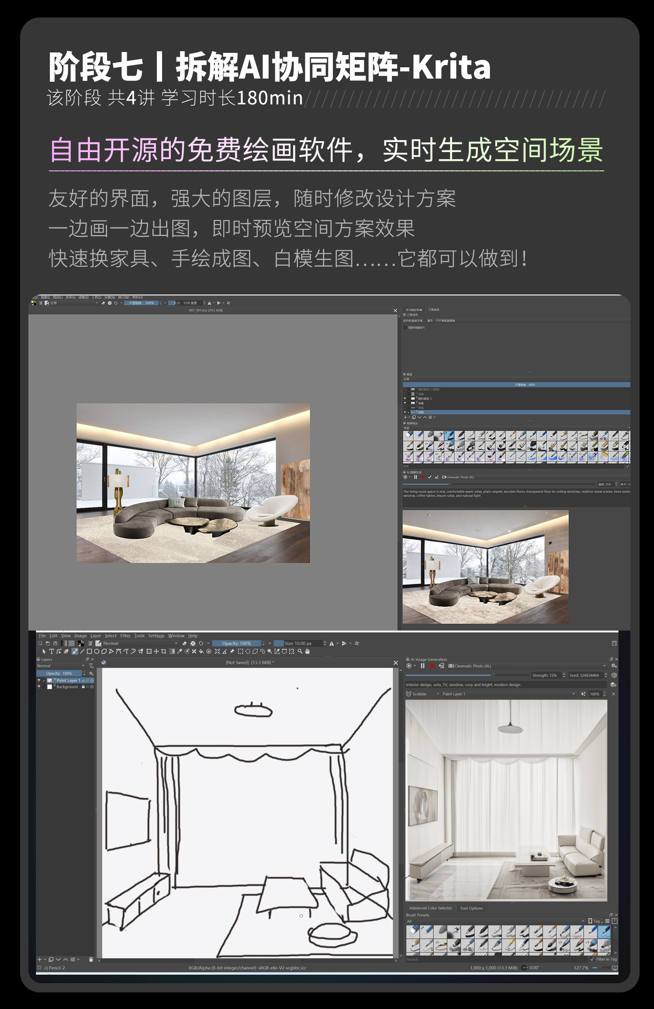This screenshot has width=654, height=1009.
Task: Click the Tag button in Brush Presets
Action: click(x=595, y=921)
